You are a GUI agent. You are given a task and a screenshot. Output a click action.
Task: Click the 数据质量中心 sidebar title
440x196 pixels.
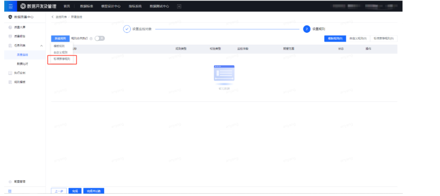[x=24, y=17]
